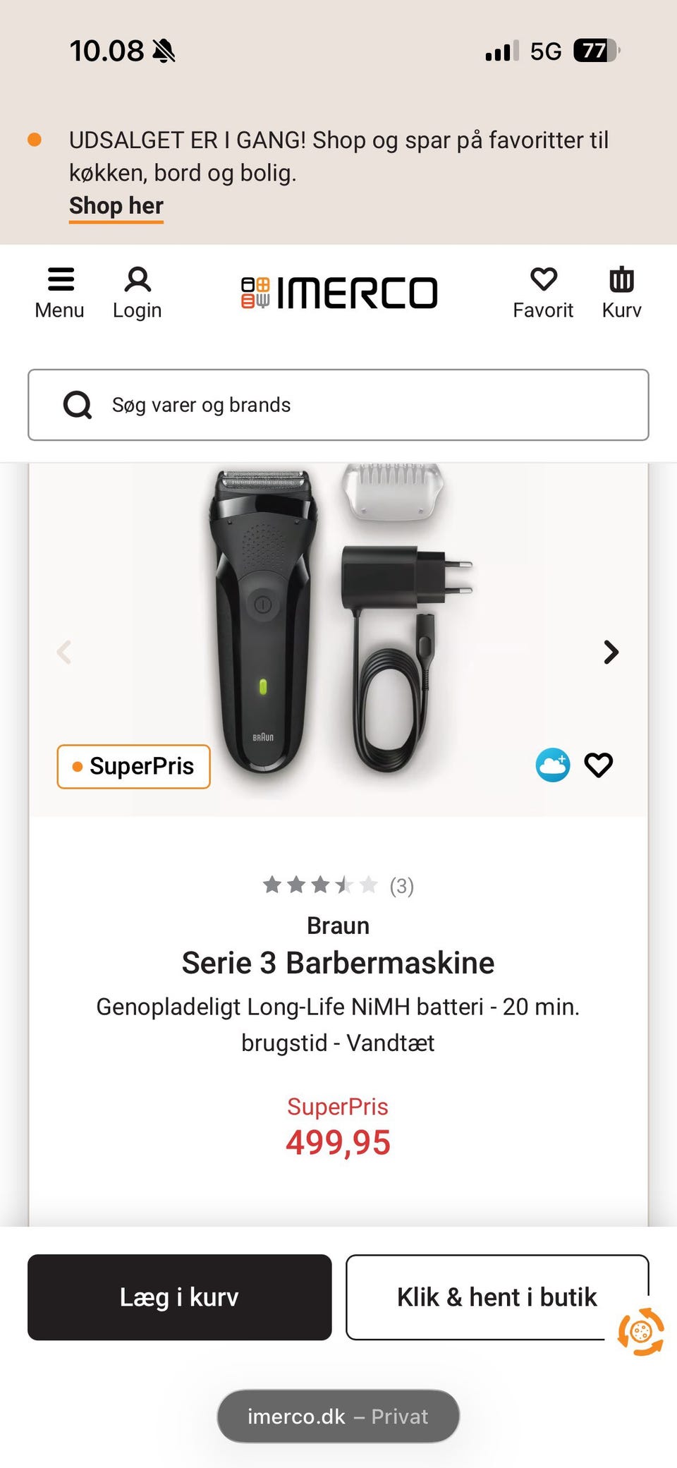Open the star rating reviews (3)
The image size is (677, 1468).
[338, 885]
